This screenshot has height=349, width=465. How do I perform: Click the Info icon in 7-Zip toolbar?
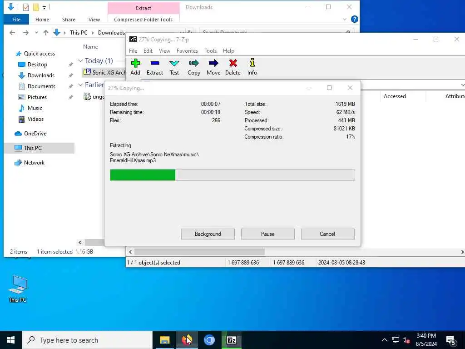coord(252,67)
